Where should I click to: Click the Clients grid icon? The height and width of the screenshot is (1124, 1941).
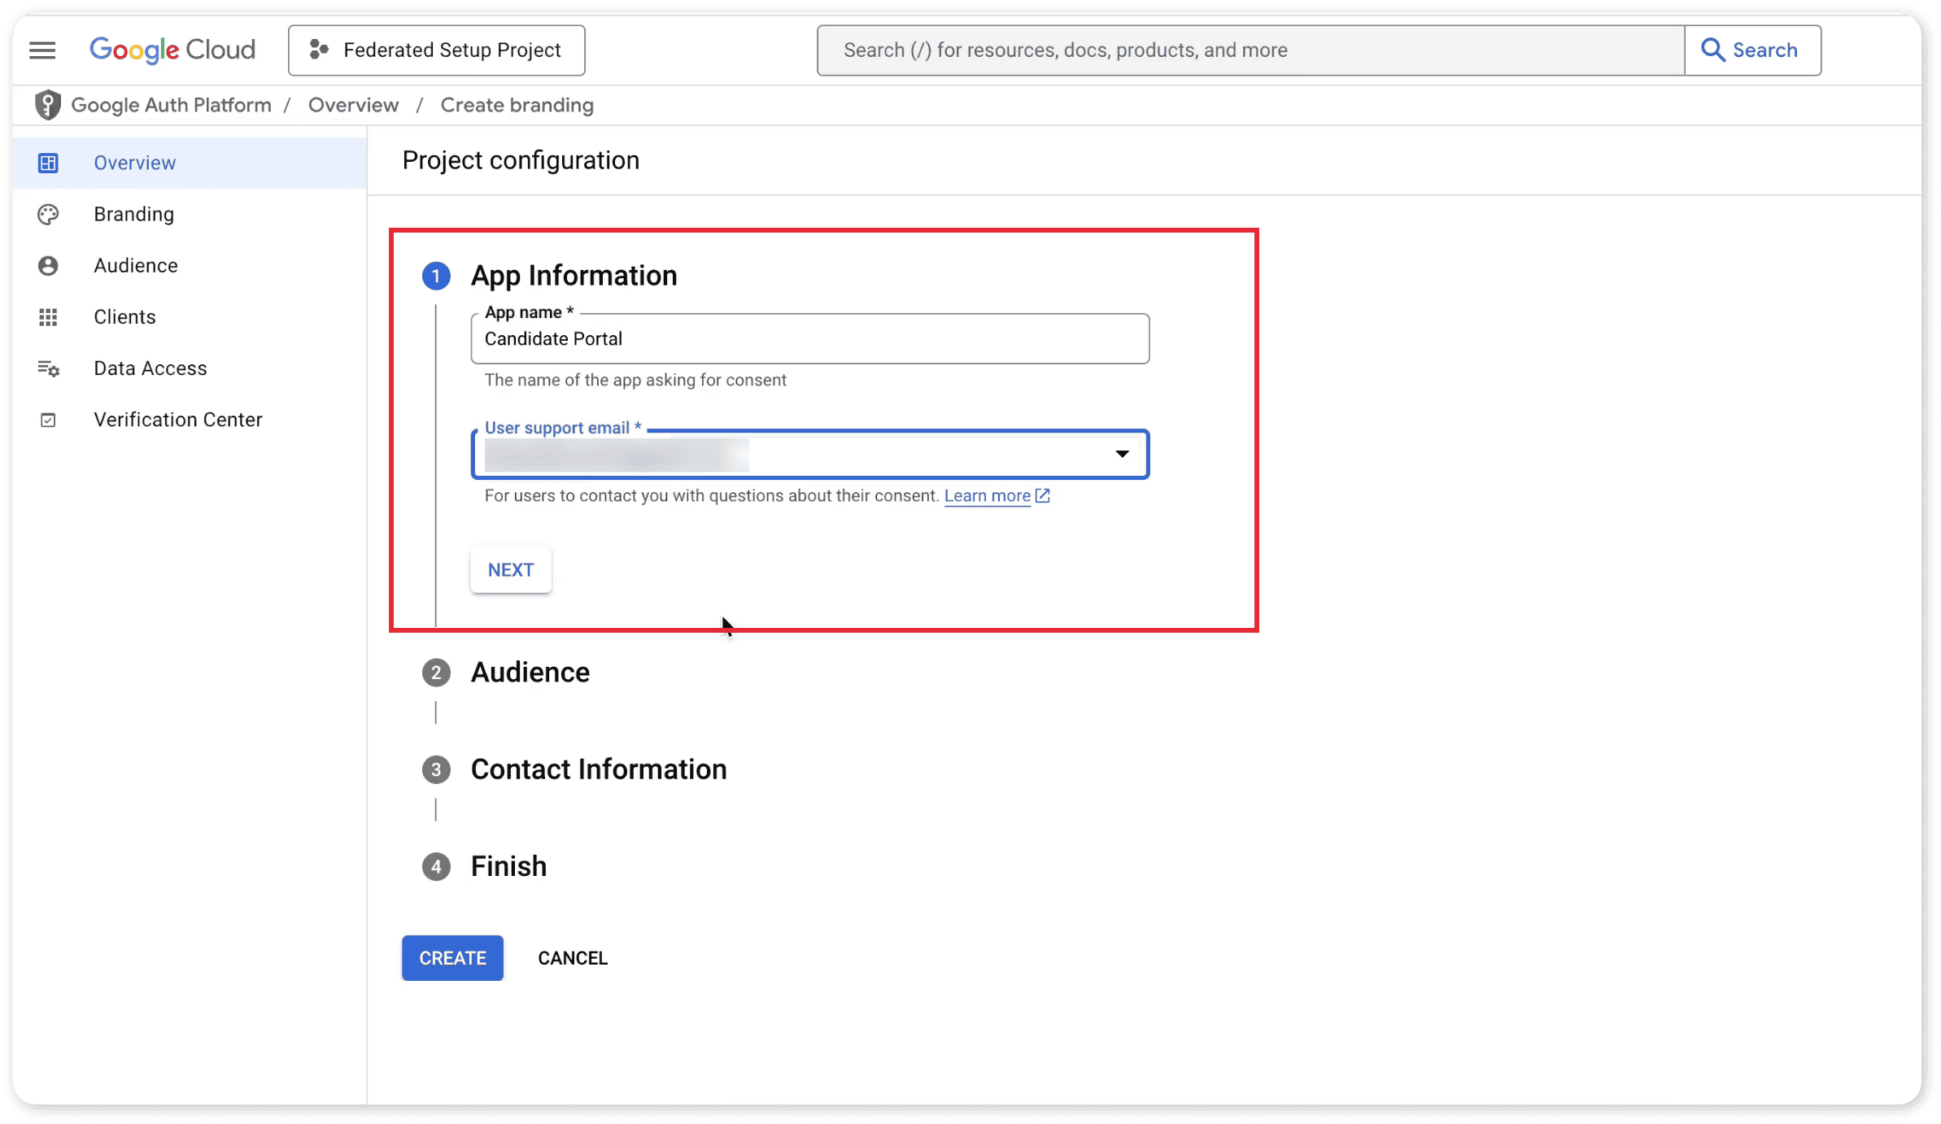click(x=48, y=317)
